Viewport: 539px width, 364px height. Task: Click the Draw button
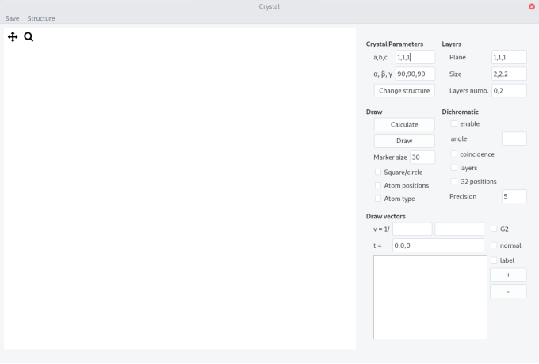click(x=404, y=141)
